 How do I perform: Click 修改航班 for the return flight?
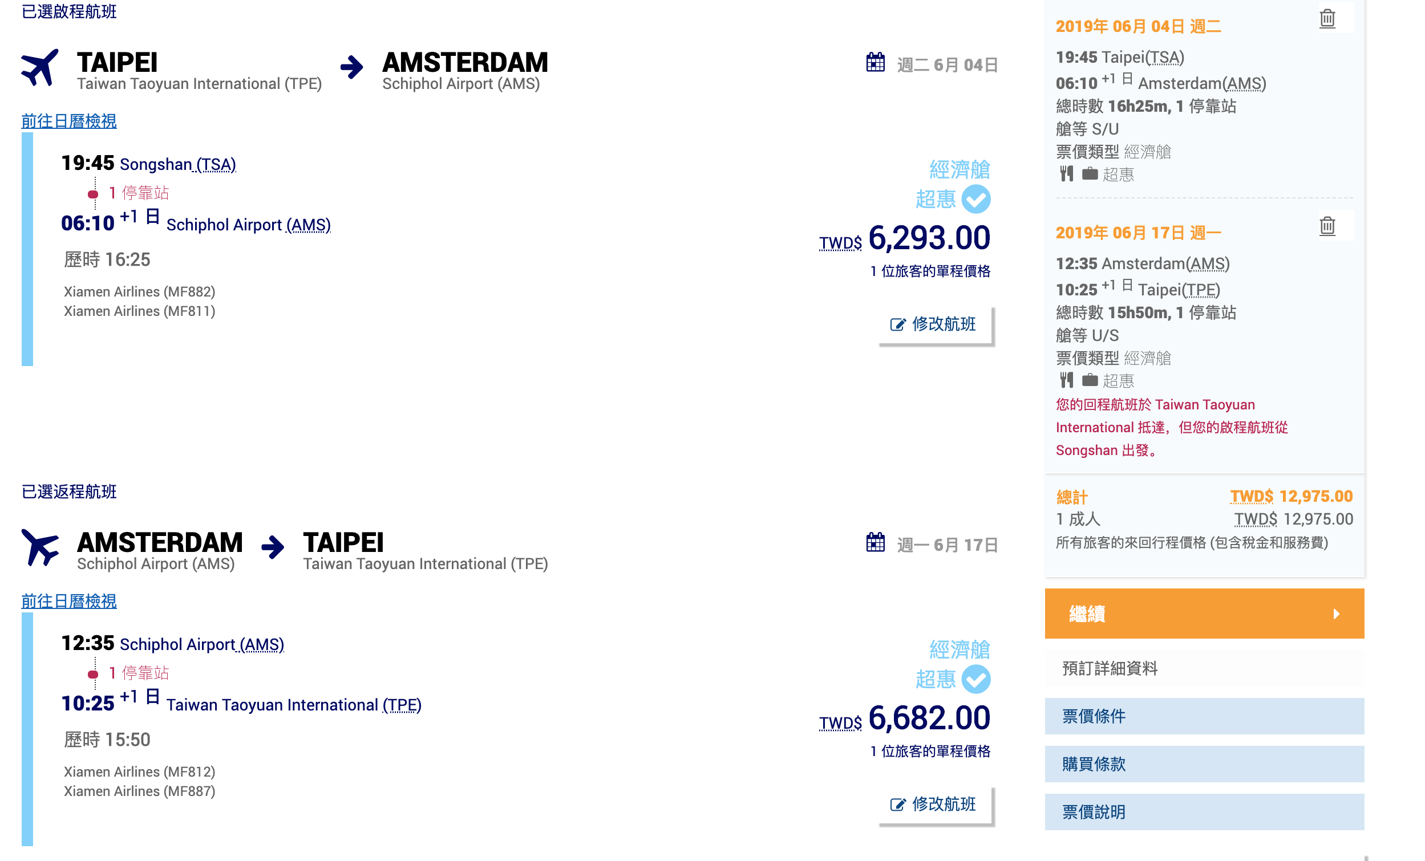(x=935, y=805)
